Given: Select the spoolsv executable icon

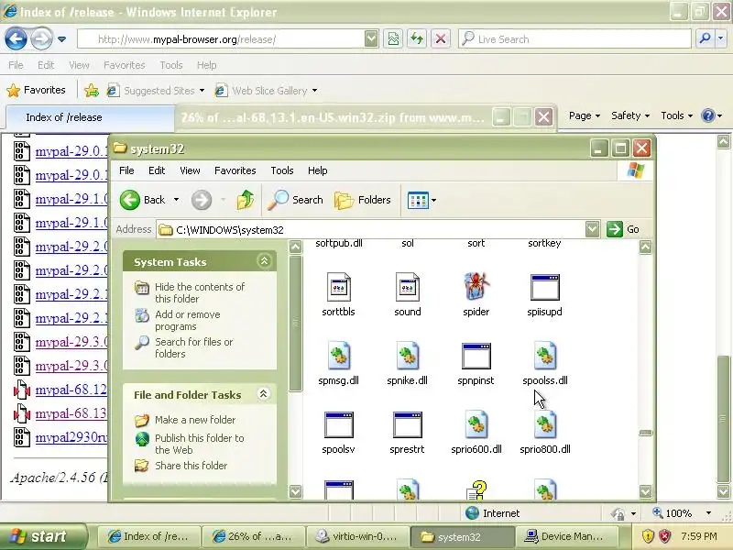Looking at the screenshot, I should click(x=338, y=424).
